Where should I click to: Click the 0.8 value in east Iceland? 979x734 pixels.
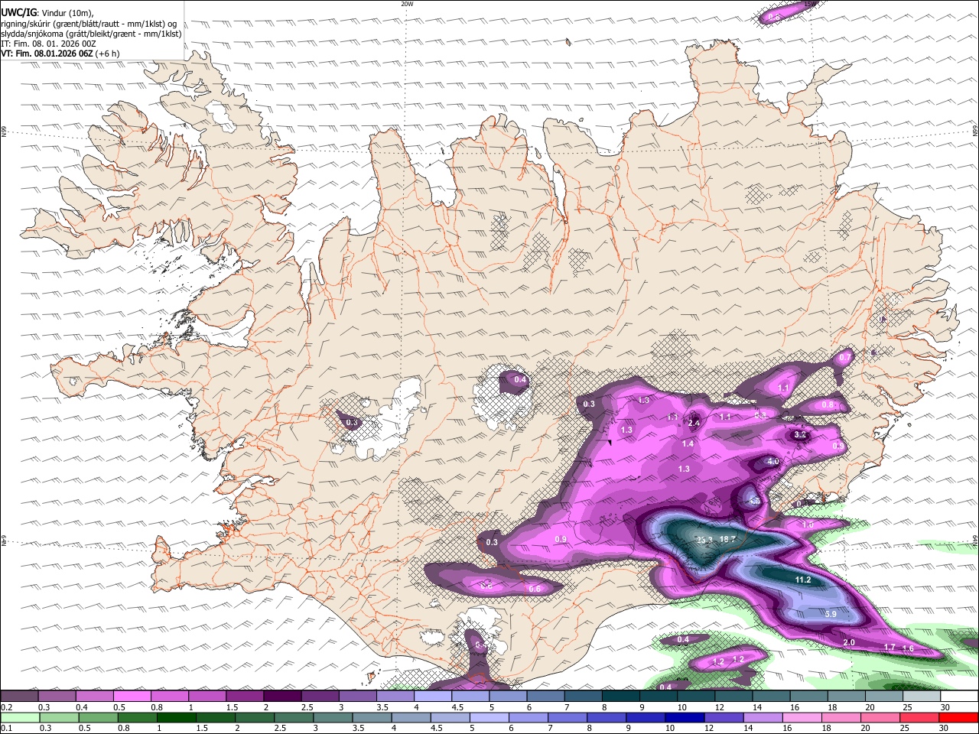click(828, 404)
